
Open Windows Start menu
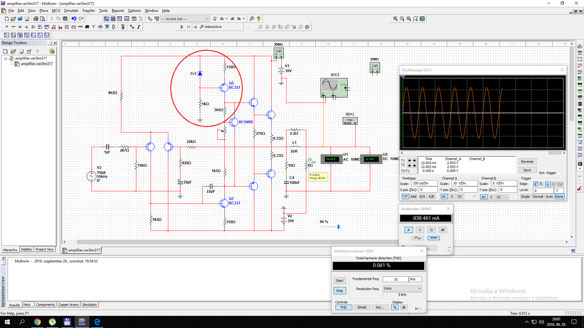[8, 322]
